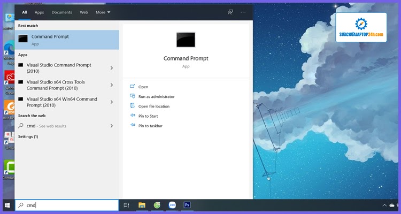Click the large Command Prompt preview icon
401x214 pixels.
[x=186, y=40]
